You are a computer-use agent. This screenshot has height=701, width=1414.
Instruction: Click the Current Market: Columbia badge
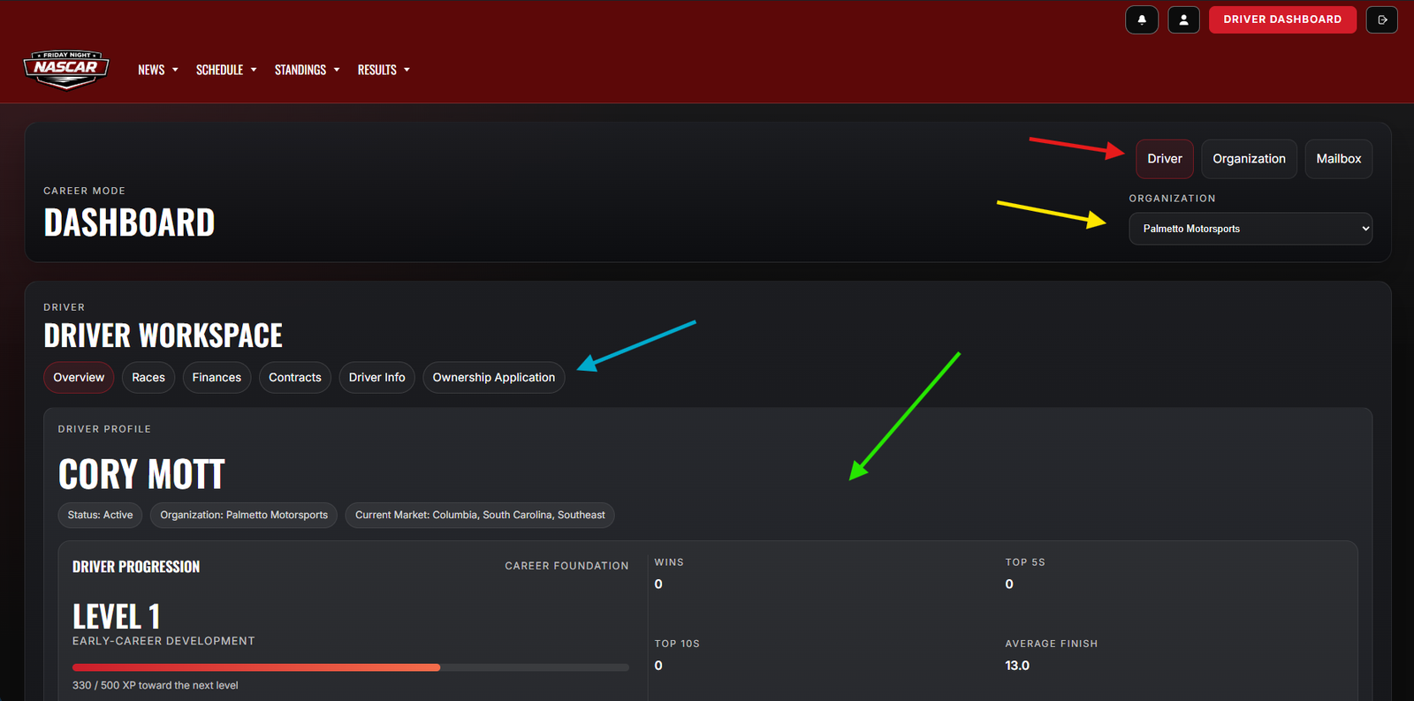click(480, 515)
